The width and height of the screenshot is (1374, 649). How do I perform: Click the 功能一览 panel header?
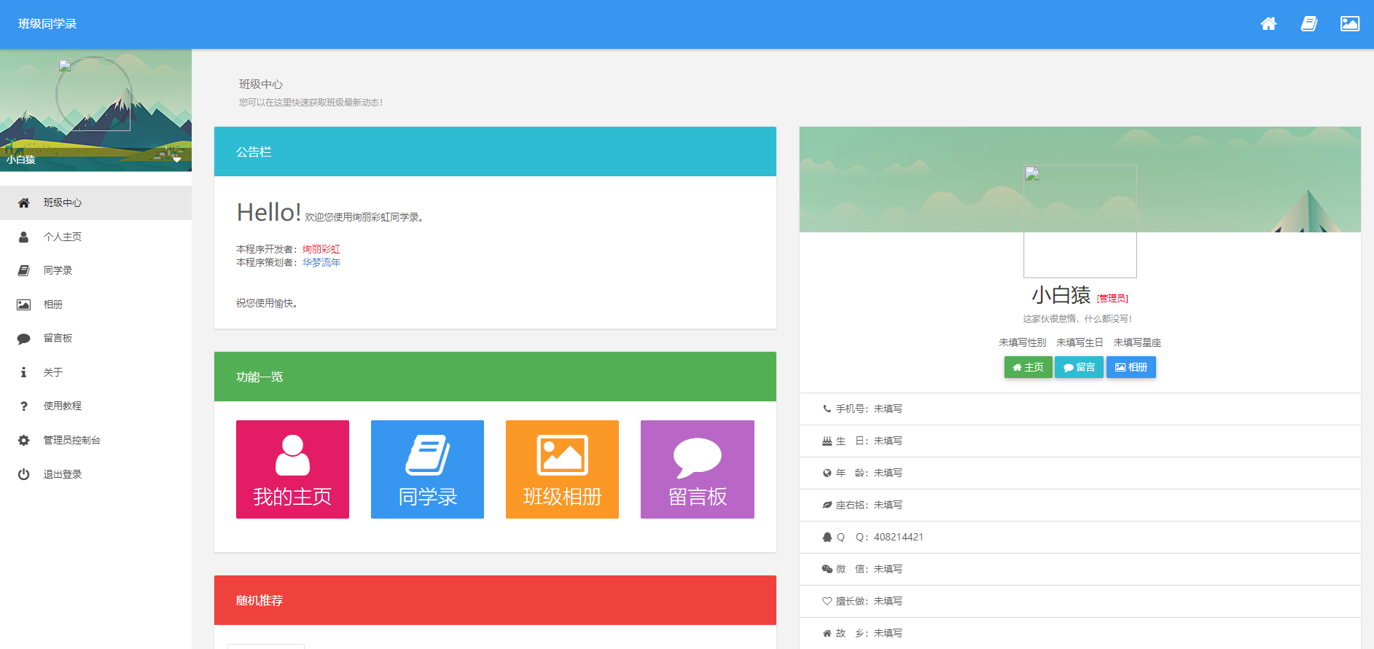click(495, 377)
